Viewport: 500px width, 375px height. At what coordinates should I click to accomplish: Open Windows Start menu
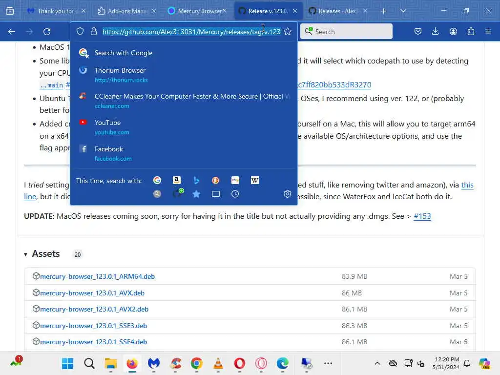point(67,363)
